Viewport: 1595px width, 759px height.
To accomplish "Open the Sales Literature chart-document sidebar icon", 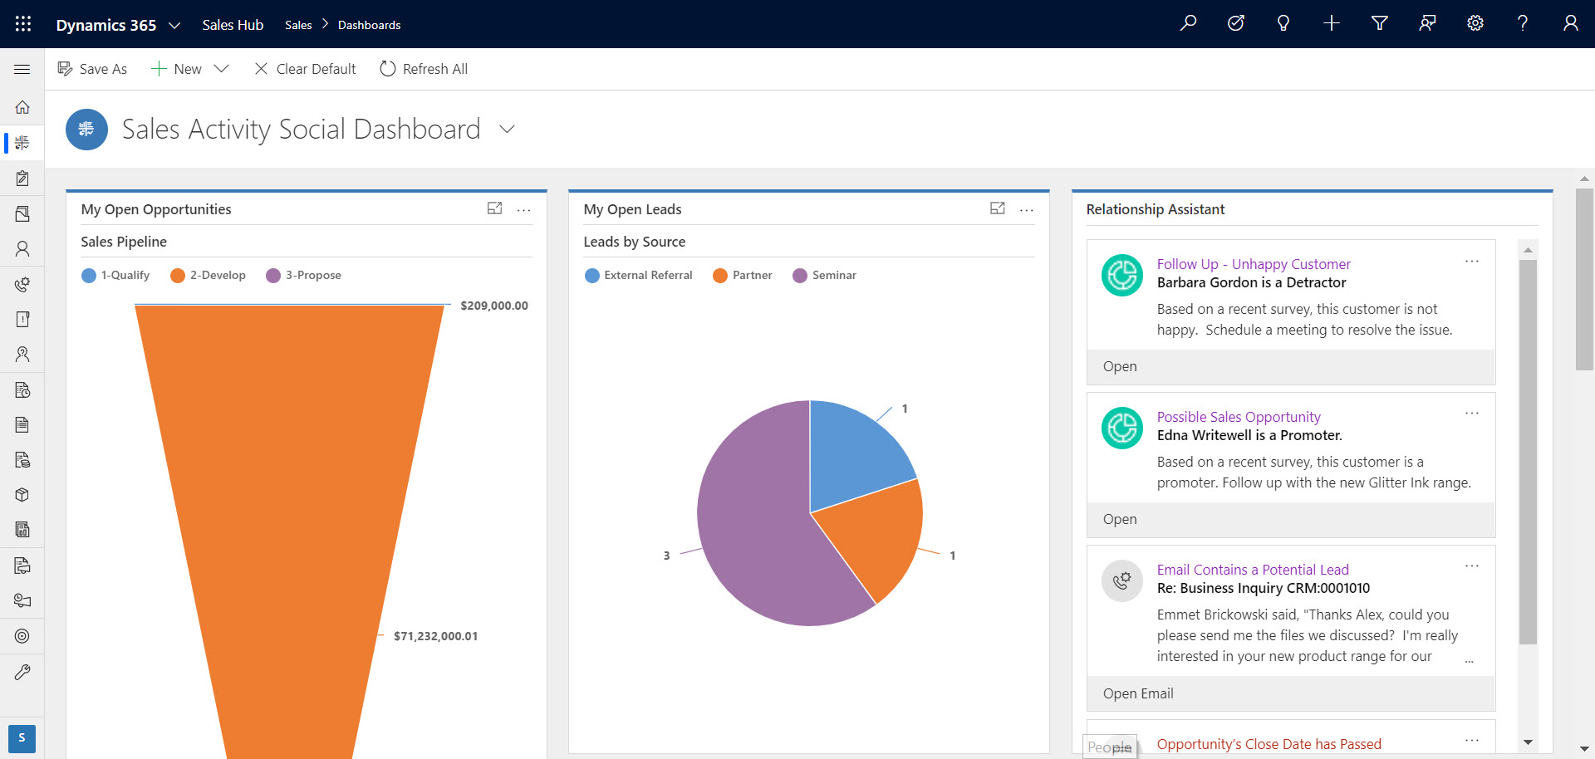I will click(22, 530).
